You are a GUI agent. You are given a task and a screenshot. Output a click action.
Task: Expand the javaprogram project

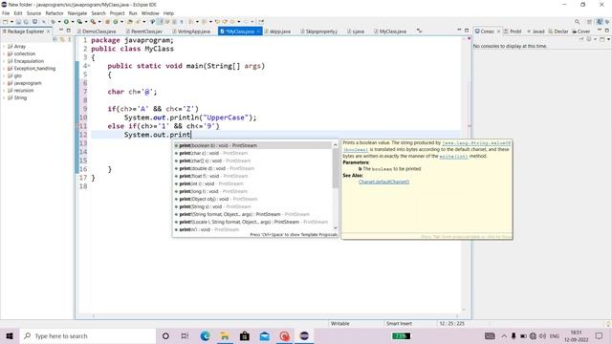point(4,83)
